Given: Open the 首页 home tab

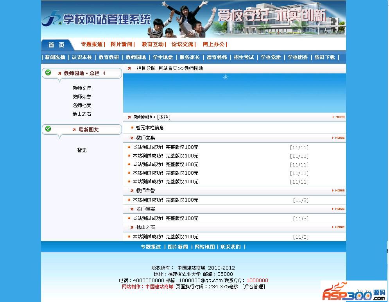Looking at the screenshot, I should pos(56,45).
